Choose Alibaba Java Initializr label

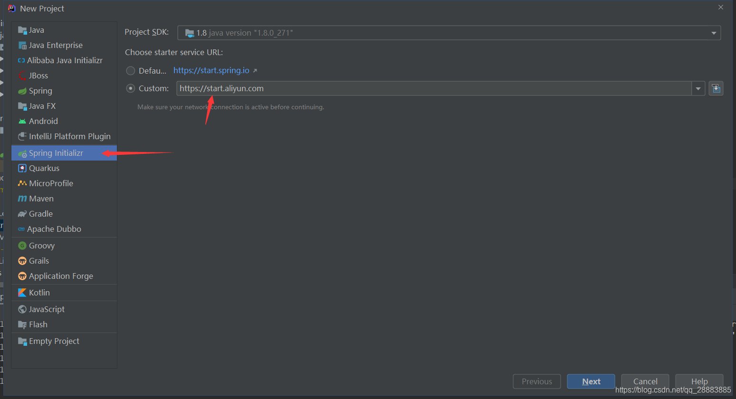point(65,60)
